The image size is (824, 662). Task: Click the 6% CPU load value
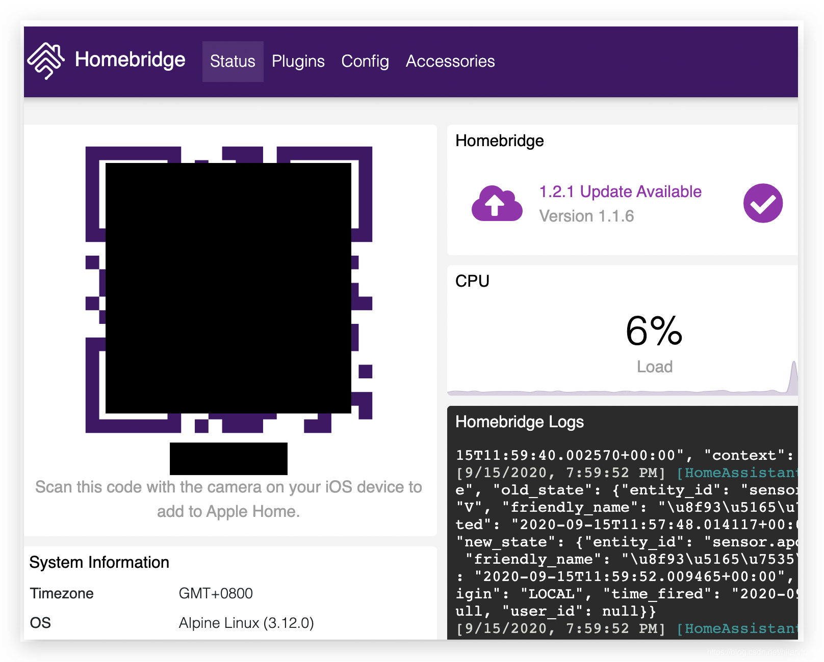pos(654,331)
